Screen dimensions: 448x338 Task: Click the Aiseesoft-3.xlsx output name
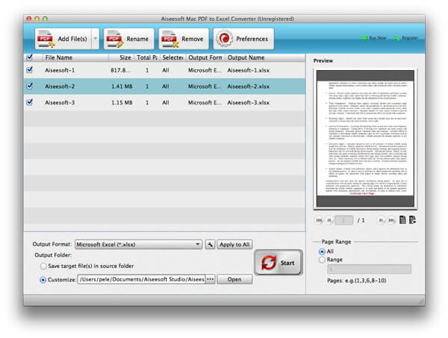tap(249, 102)
